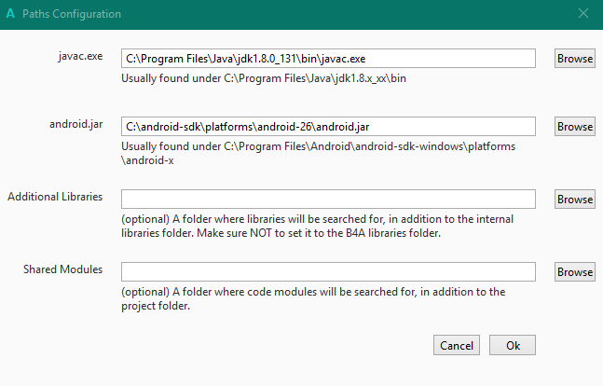The image size is (603, 386).
Task: Click the jdk1.8.x_xx\bin hint text
Action: (265, 78)
